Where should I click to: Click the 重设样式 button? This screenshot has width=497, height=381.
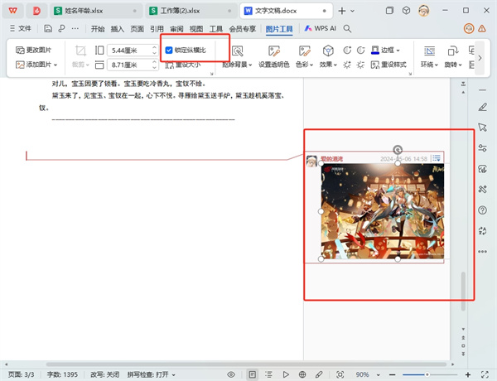pos(388,65)
